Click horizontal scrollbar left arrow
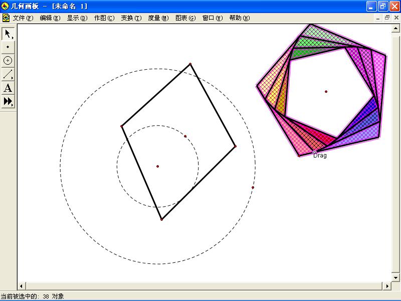Viewport: 401px width, 301px height. [x=22, y=286]
